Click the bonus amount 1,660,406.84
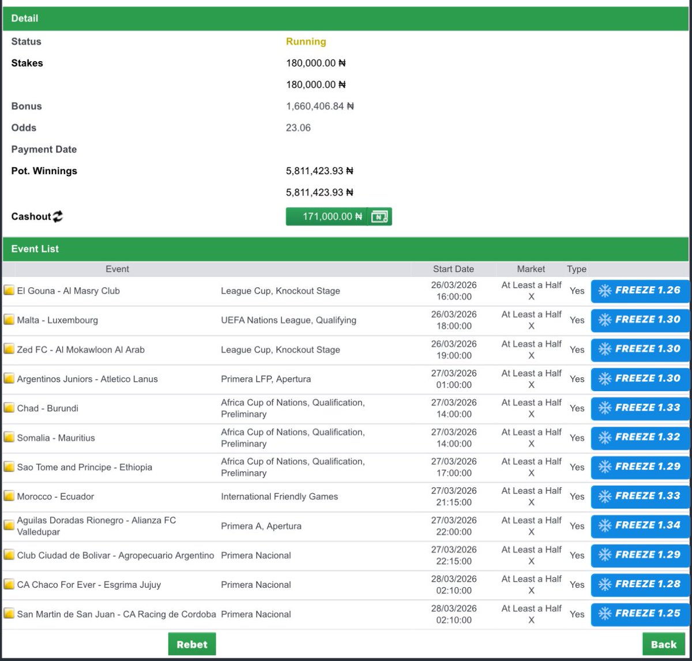The image size is (692, 661). (319, 106)
